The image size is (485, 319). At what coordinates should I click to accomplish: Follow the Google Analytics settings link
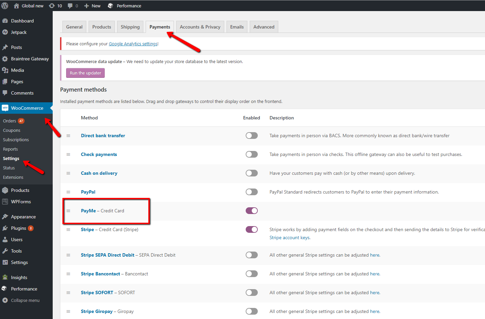133,44
